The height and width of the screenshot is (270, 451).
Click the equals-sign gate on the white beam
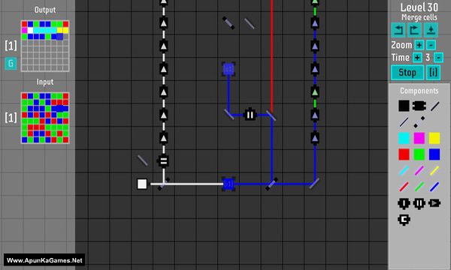point(163,161)
